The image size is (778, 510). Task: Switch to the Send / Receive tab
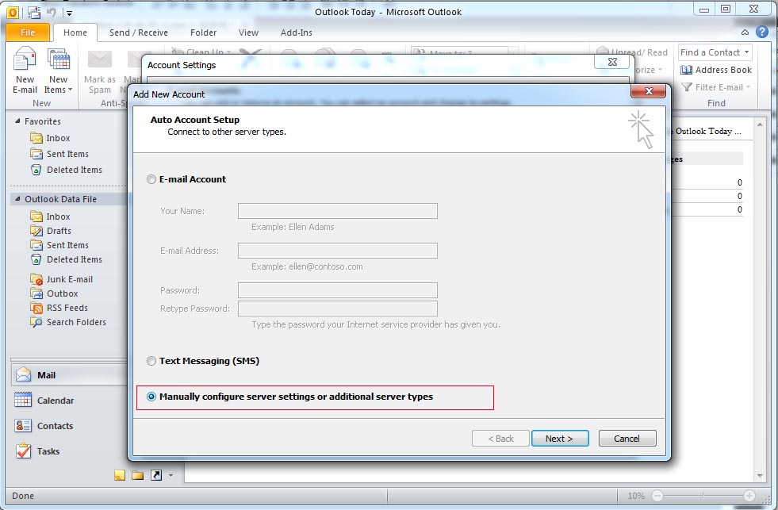(x=138, y=33)
